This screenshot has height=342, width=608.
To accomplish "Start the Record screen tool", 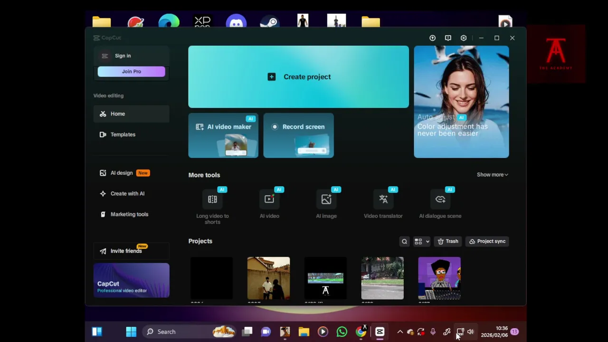I will point(298,135).
